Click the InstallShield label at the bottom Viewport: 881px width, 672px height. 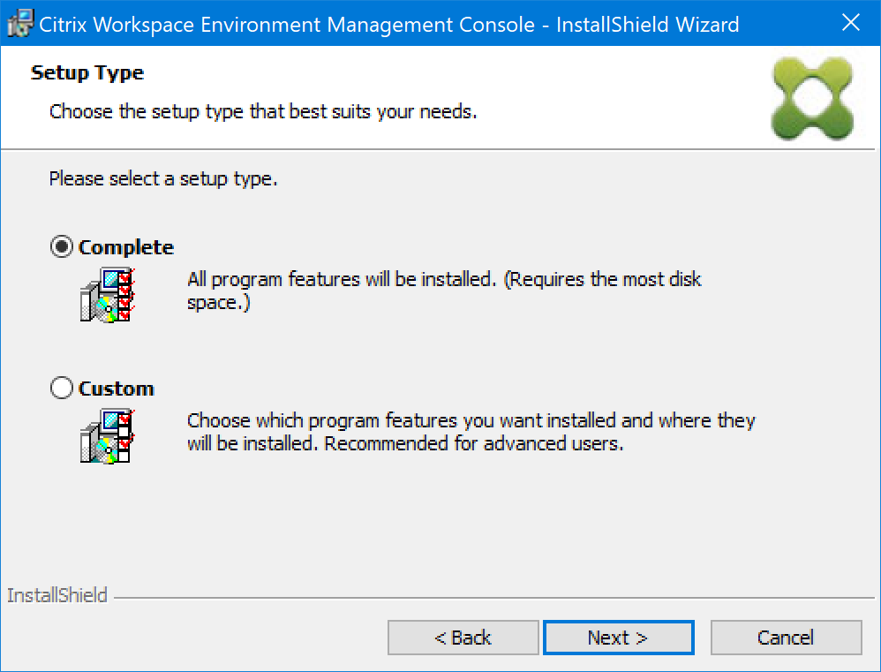point(57,595)
